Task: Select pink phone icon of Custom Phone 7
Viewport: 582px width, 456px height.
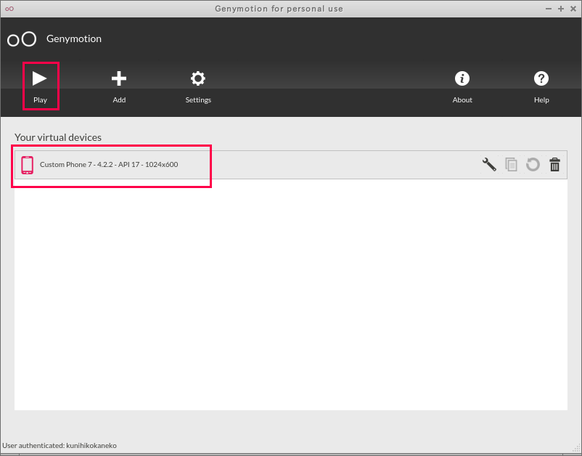Action: pyautogui.click(x=27, y=165)
